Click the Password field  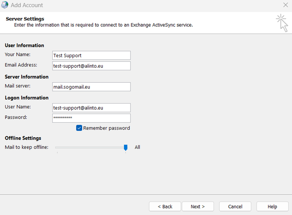(x=91, y=118)
